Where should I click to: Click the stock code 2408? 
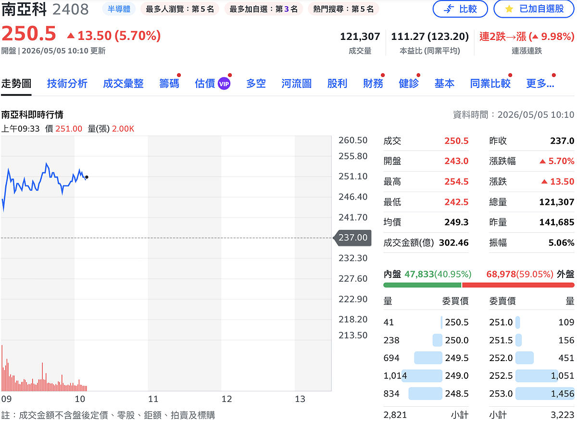[71, 9]
